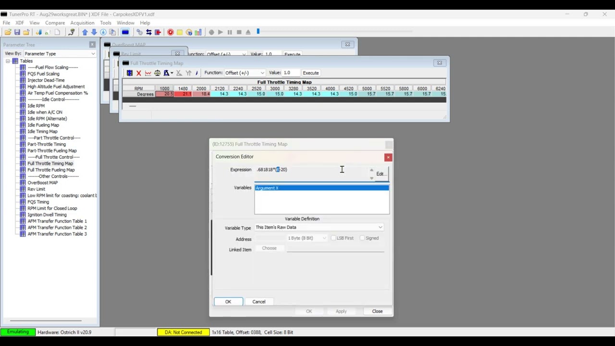Select Argument X in Variables list

click(321, 188)
